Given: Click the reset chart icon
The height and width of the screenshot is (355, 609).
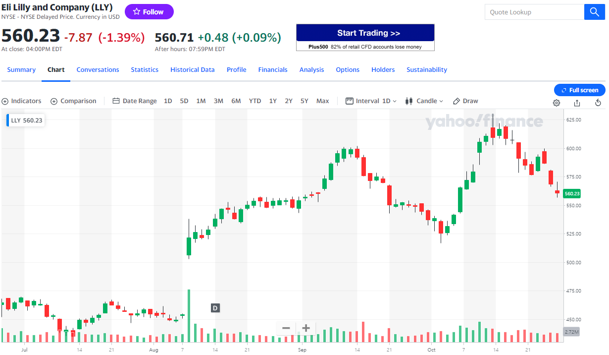Looking at the screenshot, I should click(x=598, y=103).
